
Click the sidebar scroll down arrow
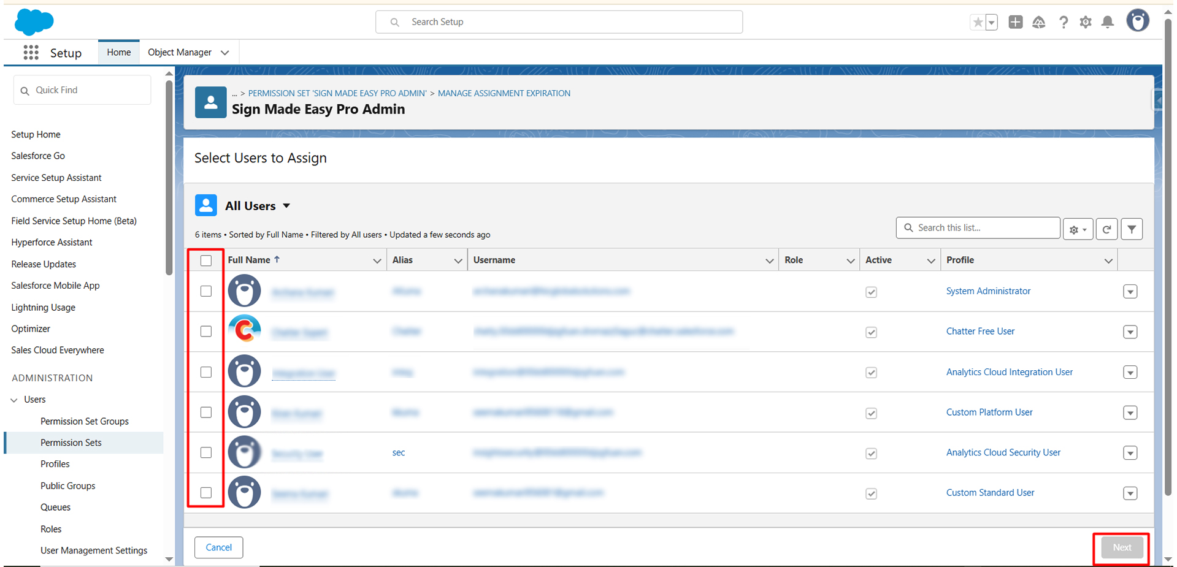pos(169,559)
